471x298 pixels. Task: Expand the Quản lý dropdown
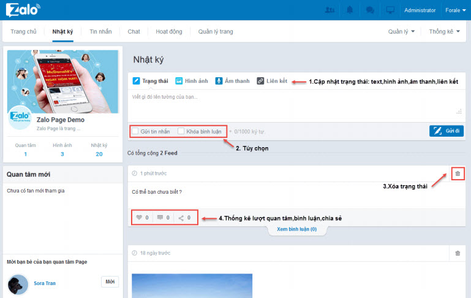[x=401, y=31]
